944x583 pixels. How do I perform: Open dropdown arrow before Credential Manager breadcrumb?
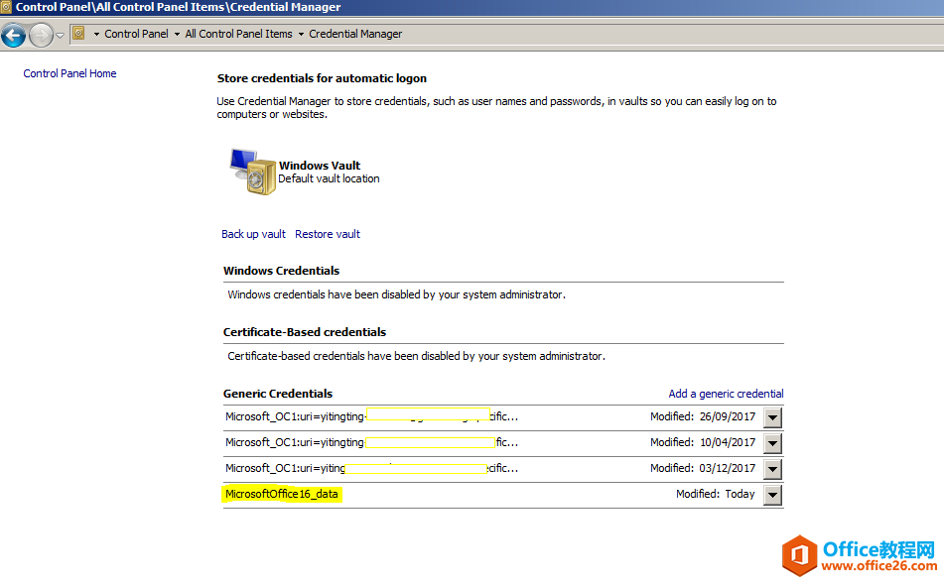click(301, 34)
